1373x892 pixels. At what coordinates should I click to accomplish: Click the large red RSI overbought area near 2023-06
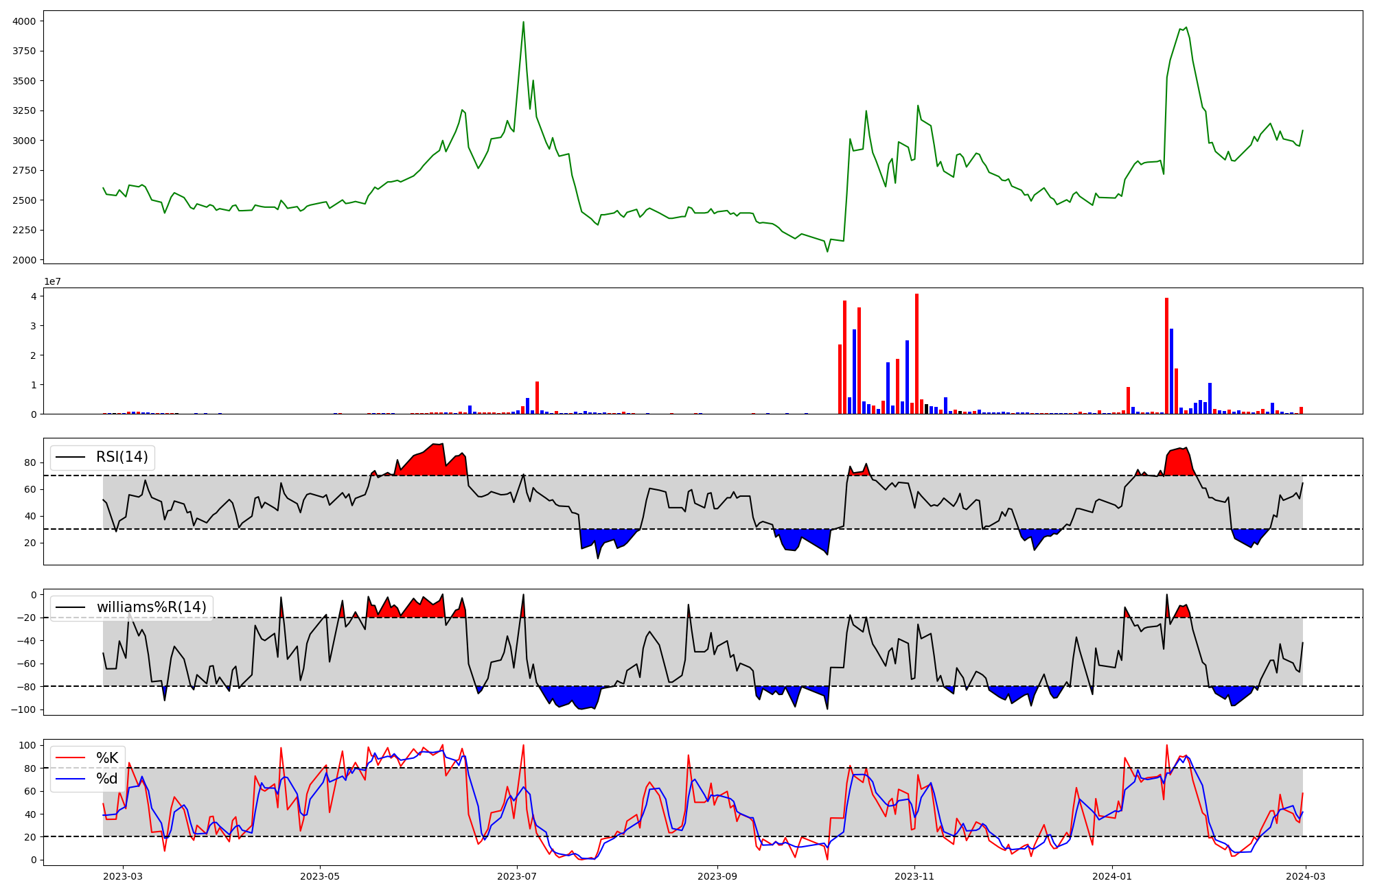429,463
